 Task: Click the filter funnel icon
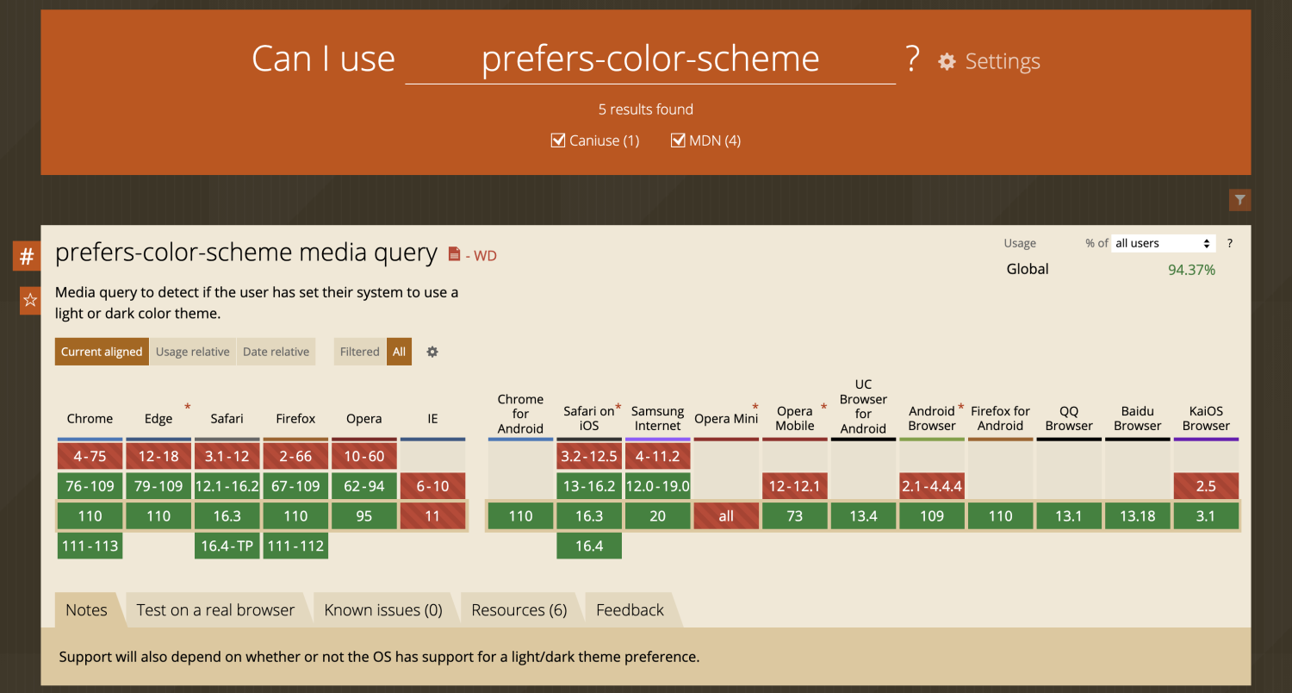click(x=1239, y=200)
